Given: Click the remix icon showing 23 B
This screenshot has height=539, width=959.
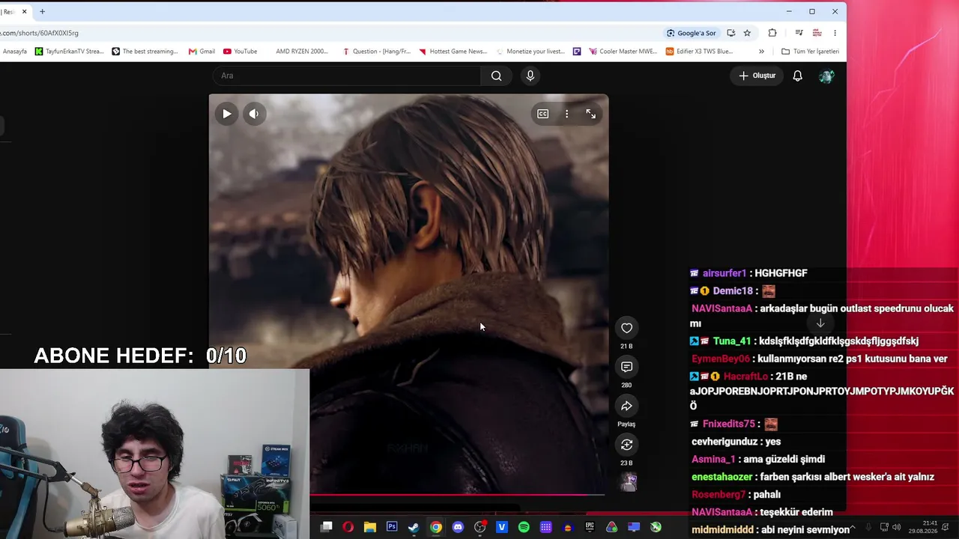Looking at the screenshot, I should tap(626, 445).
